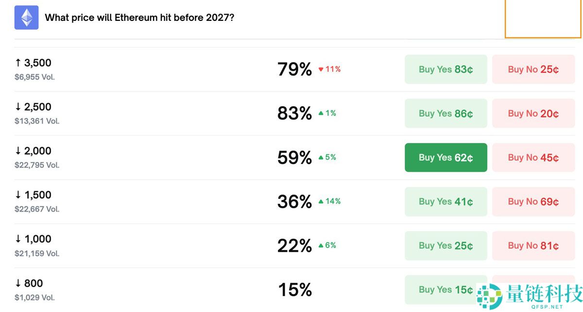Select the highlighted Buy Yes 62¢ button
The image size is (583, 312).
pyautogui.click(x=446, y=157)
